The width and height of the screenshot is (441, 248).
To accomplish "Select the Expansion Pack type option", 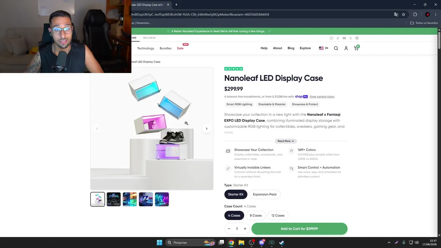I will point(265,194).
